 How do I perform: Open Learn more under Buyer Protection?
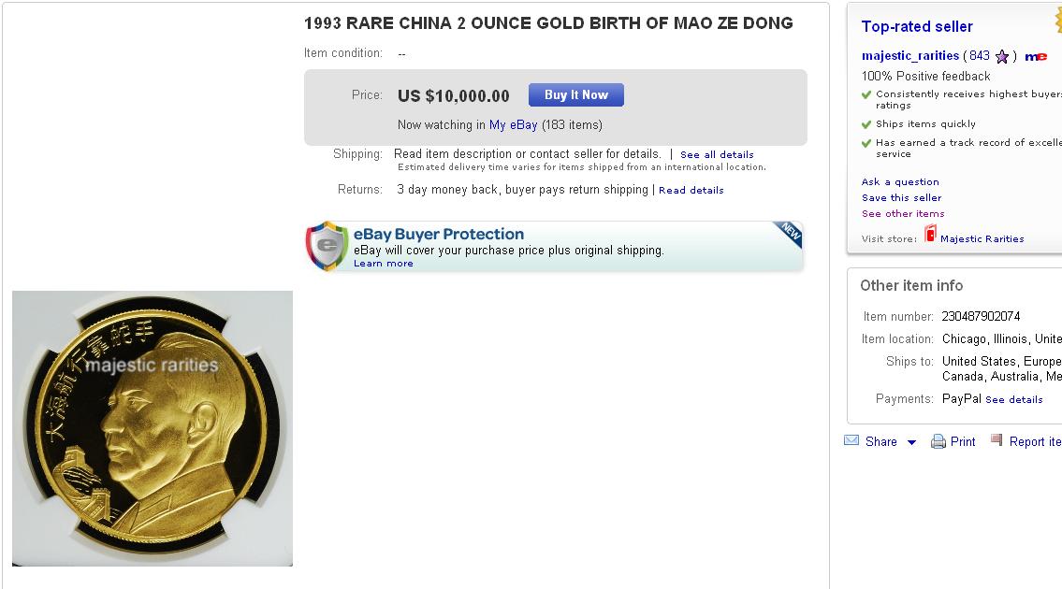383,264
